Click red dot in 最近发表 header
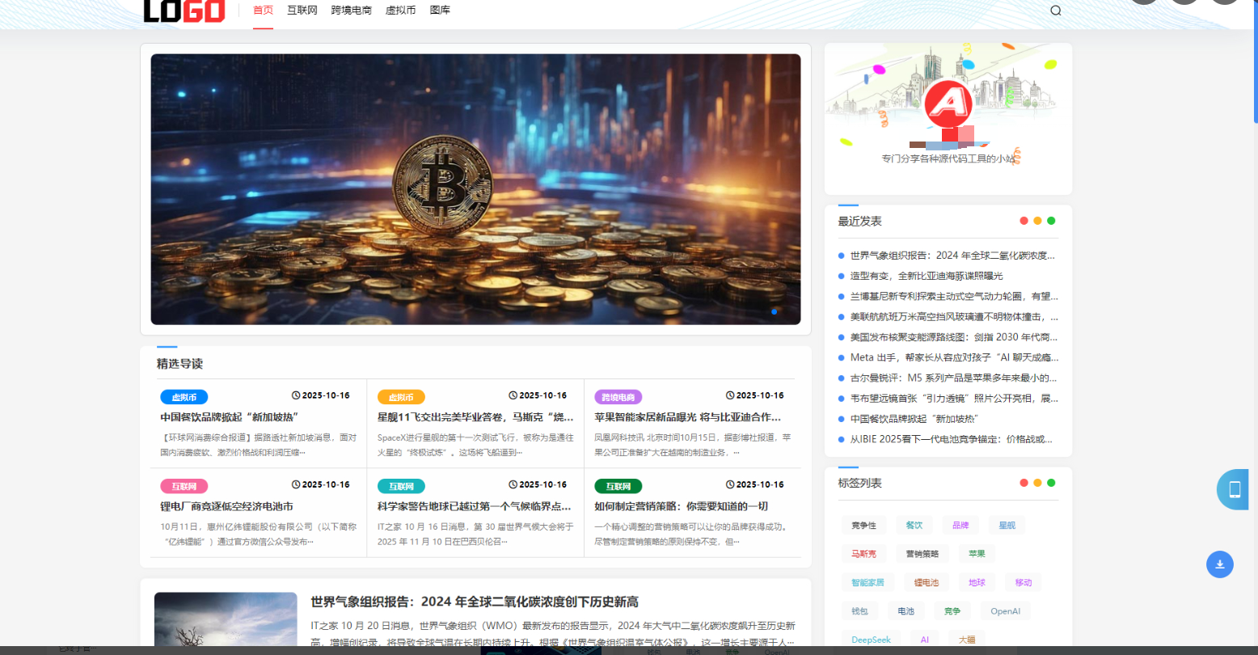Viewport: 1258px width, 655px height. (1024, 221)
